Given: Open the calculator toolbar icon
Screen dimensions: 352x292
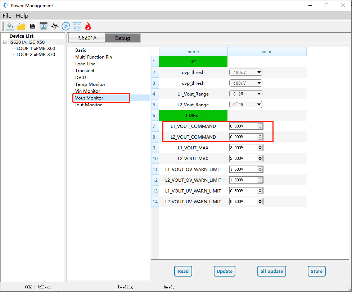Looking at the screenshot, I should [77, 26].
